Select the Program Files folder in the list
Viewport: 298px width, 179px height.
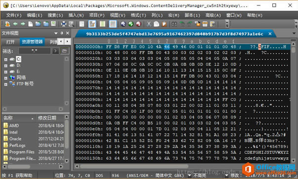tap(22, 152)
